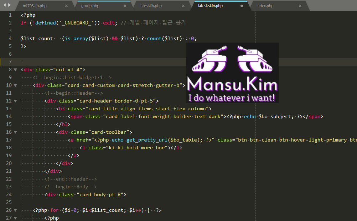Click the Mansu.Kim tank logo image
The height and width of the screenshot is (221, 357).
232,73
